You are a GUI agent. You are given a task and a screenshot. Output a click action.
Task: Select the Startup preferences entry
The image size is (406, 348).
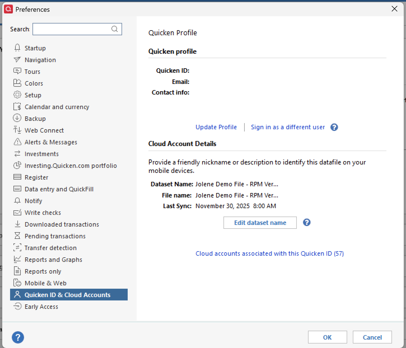click(35, 48)
